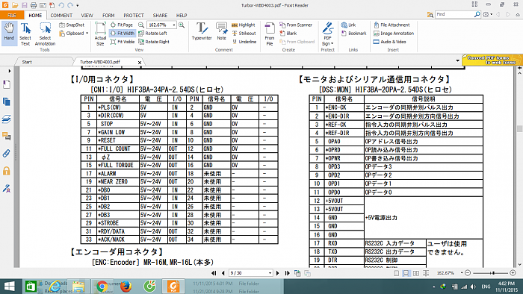Set view to Actual Size
Image resolution: width=523 pixels, height=294 pixels.
[x=100, y=34]
